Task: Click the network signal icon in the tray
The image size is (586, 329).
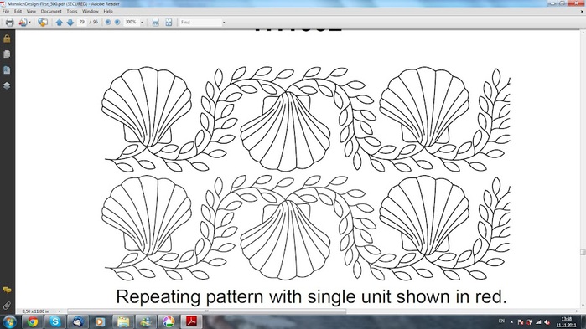Action: [538, 322]
